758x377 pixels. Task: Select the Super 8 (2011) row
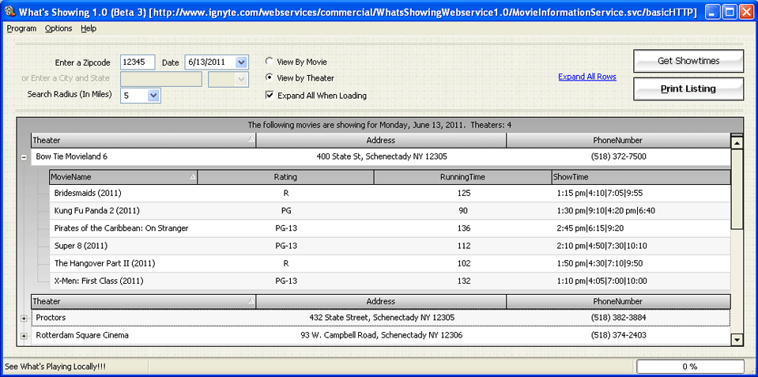390,246
